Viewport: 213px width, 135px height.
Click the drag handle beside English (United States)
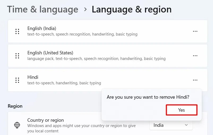coord(17,56)
